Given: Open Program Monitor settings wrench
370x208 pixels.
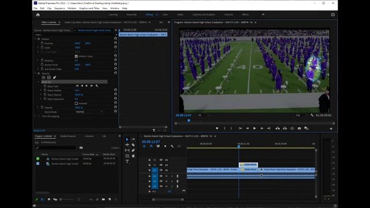Looking at the screenshot, I should [312, 116].
